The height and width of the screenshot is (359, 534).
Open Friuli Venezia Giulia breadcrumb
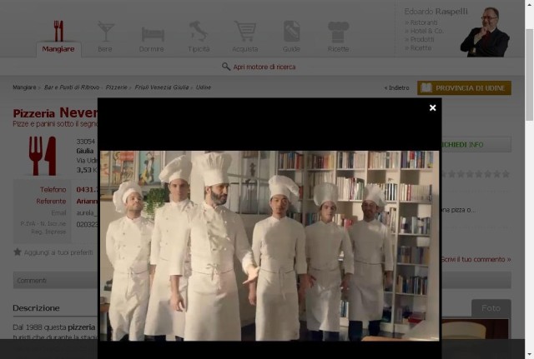pos(161,87)
